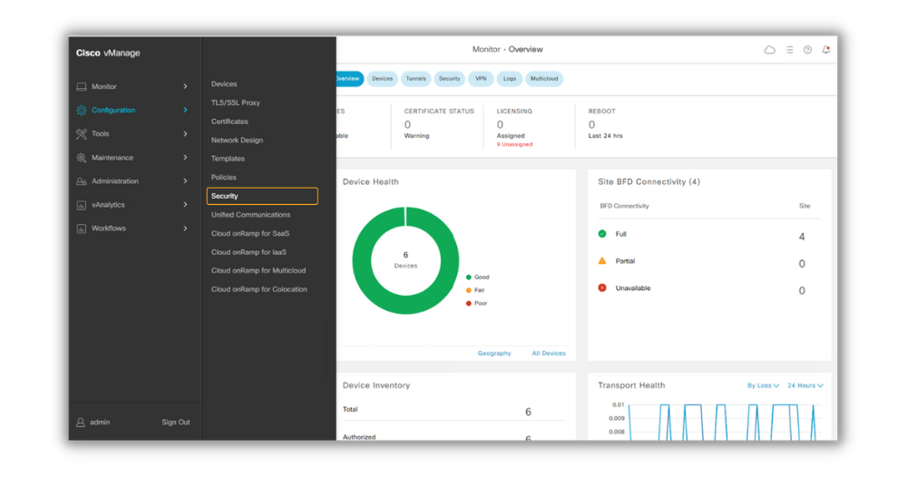Select Templates in Configuration submenu
The width and height of the screenshot is (907, 477).
[x=228, y=159]
